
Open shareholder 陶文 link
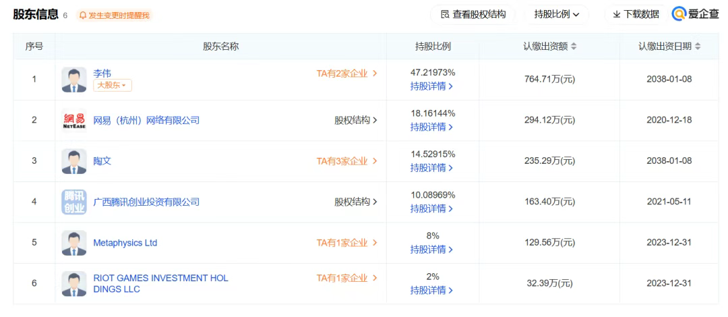[x=102, y=161]
